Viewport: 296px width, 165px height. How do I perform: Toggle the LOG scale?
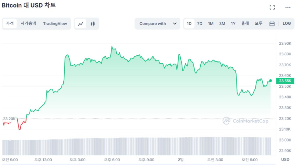(287, 24)
